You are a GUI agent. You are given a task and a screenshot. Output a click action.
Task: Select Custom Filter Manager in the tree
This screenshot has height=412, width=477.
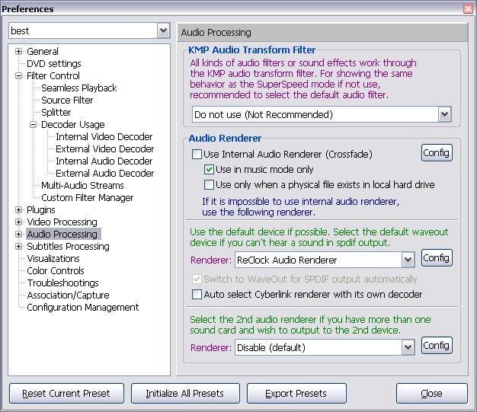coord(87,198)
